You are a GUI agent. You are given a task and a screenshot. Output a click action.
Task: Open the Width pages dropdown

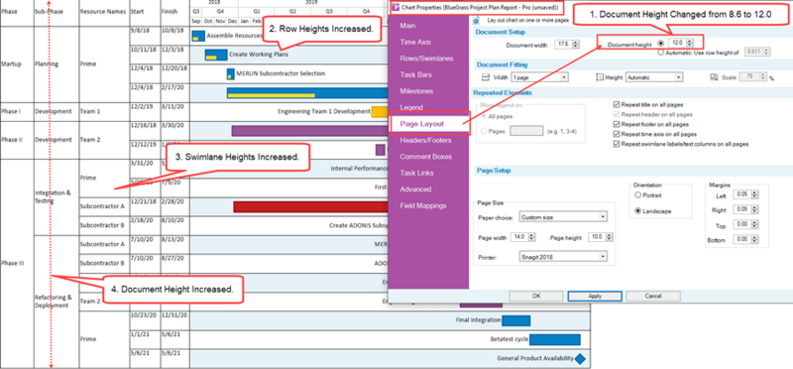coord(539,77)
